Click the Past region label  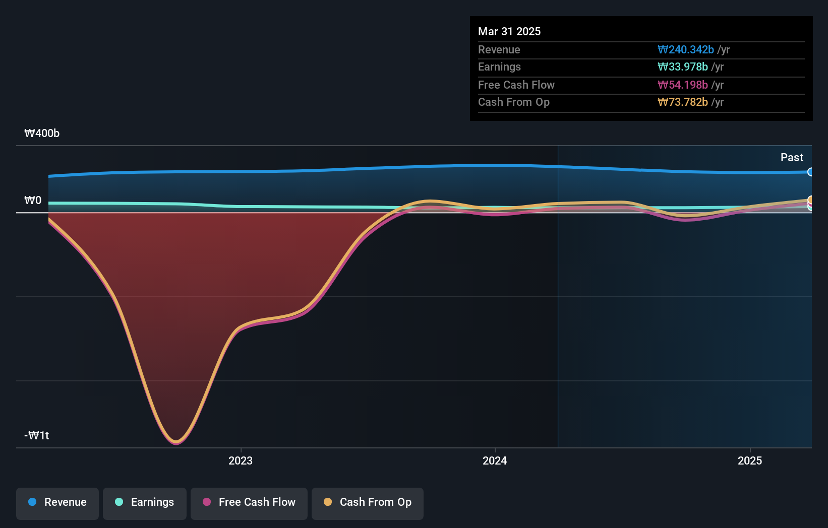pyautogui.click(x=792, y=157)
